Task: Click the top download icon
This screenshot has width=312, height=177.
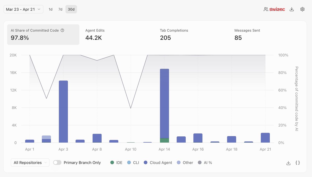Action: pos(292,9)
